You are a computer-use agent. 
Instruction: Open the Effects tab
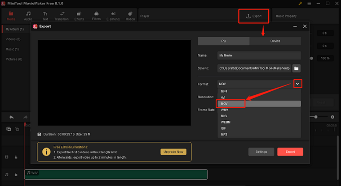click(79, 16)
